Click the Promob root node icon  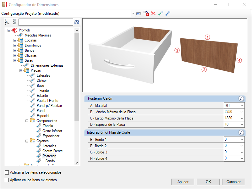click(x=15, y=30)
